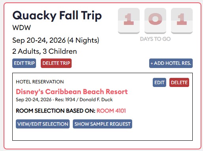Select the Quacky Fall Trip title

[57, 16]
